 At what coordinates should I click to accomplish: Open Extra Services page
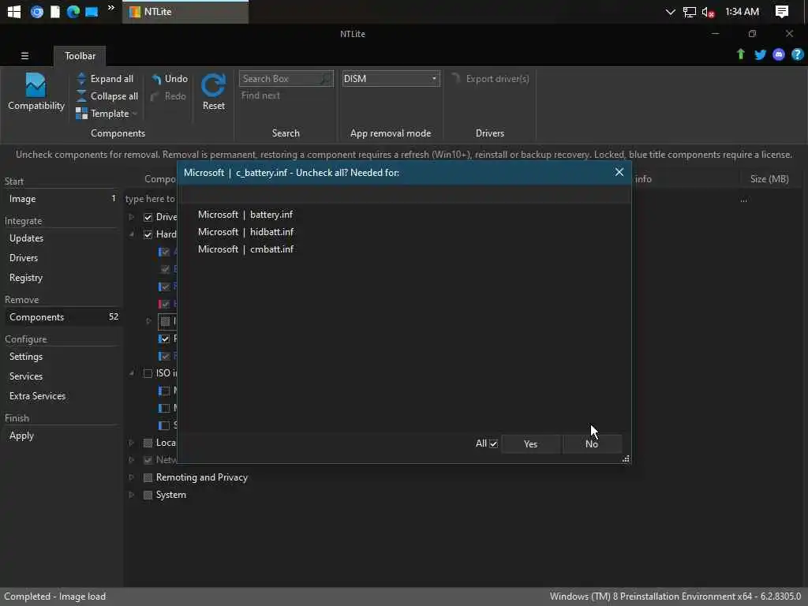coord(62,396)
